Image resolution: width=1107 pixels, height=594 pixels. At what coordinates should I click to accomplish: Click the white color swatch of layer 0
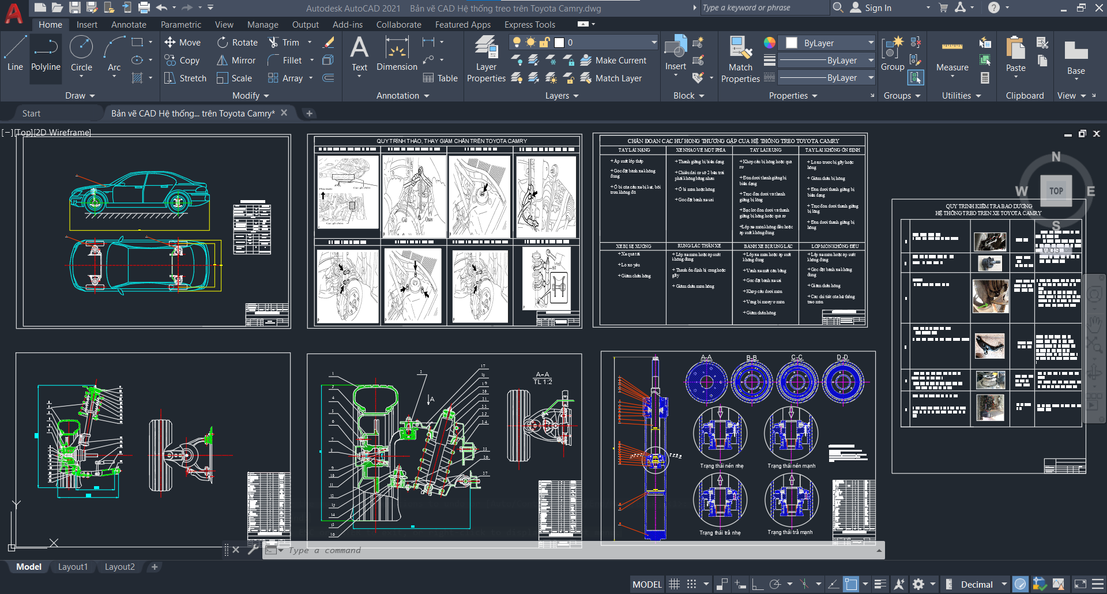tap(559, 42)
